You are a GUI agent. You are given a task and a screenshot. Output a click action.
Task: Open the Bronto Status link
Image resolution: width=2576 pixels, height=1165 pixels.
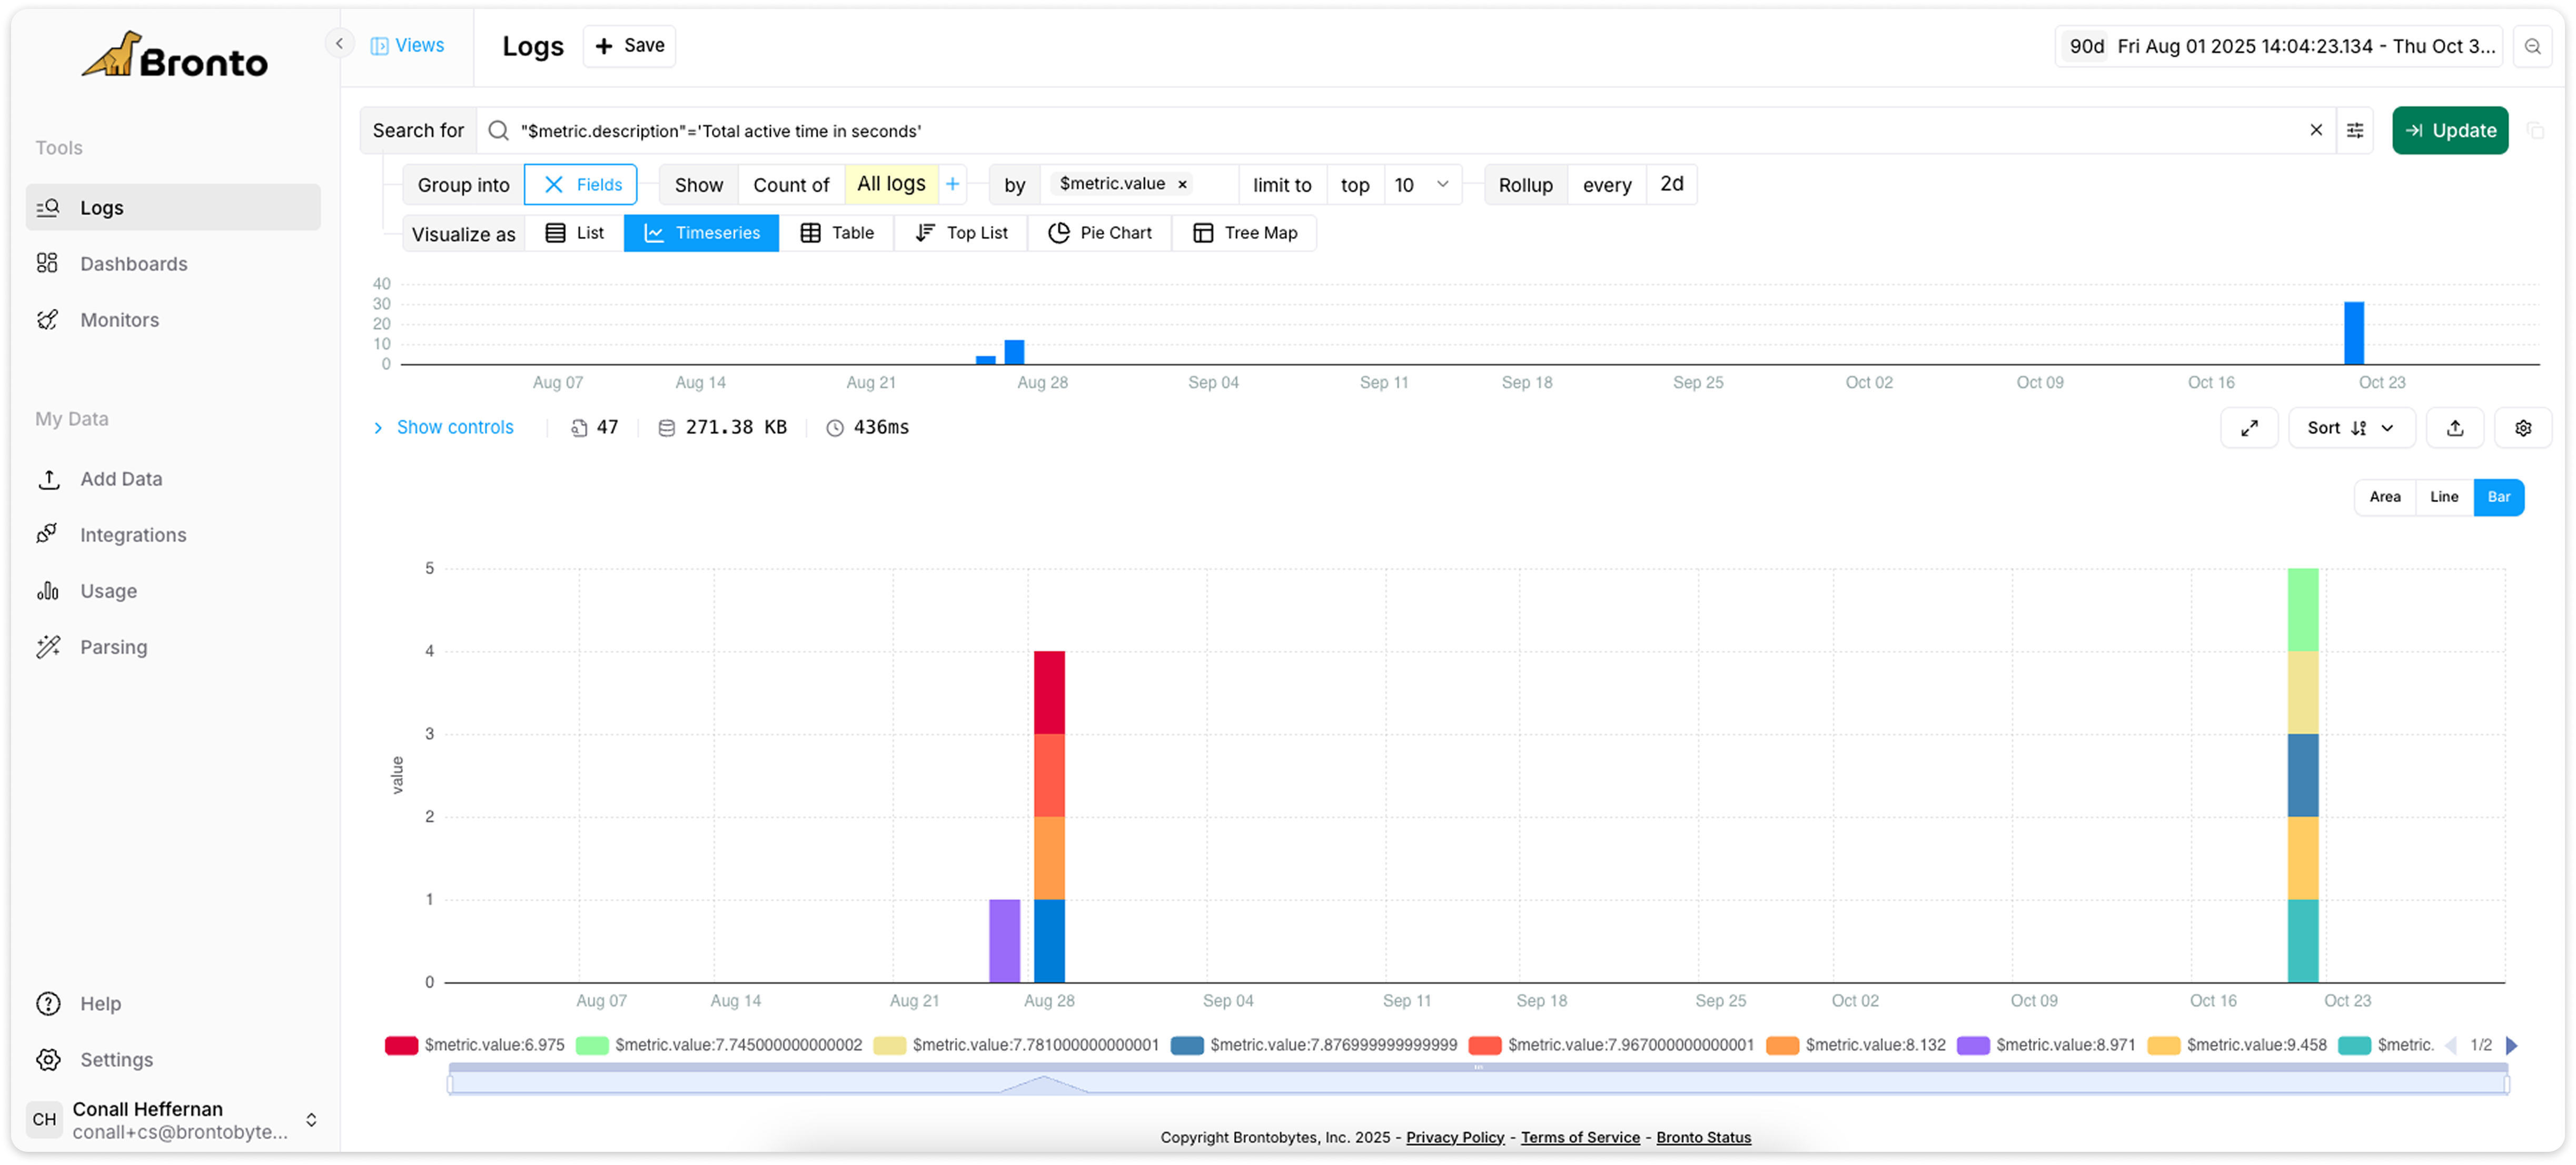coord(1703,1137)
